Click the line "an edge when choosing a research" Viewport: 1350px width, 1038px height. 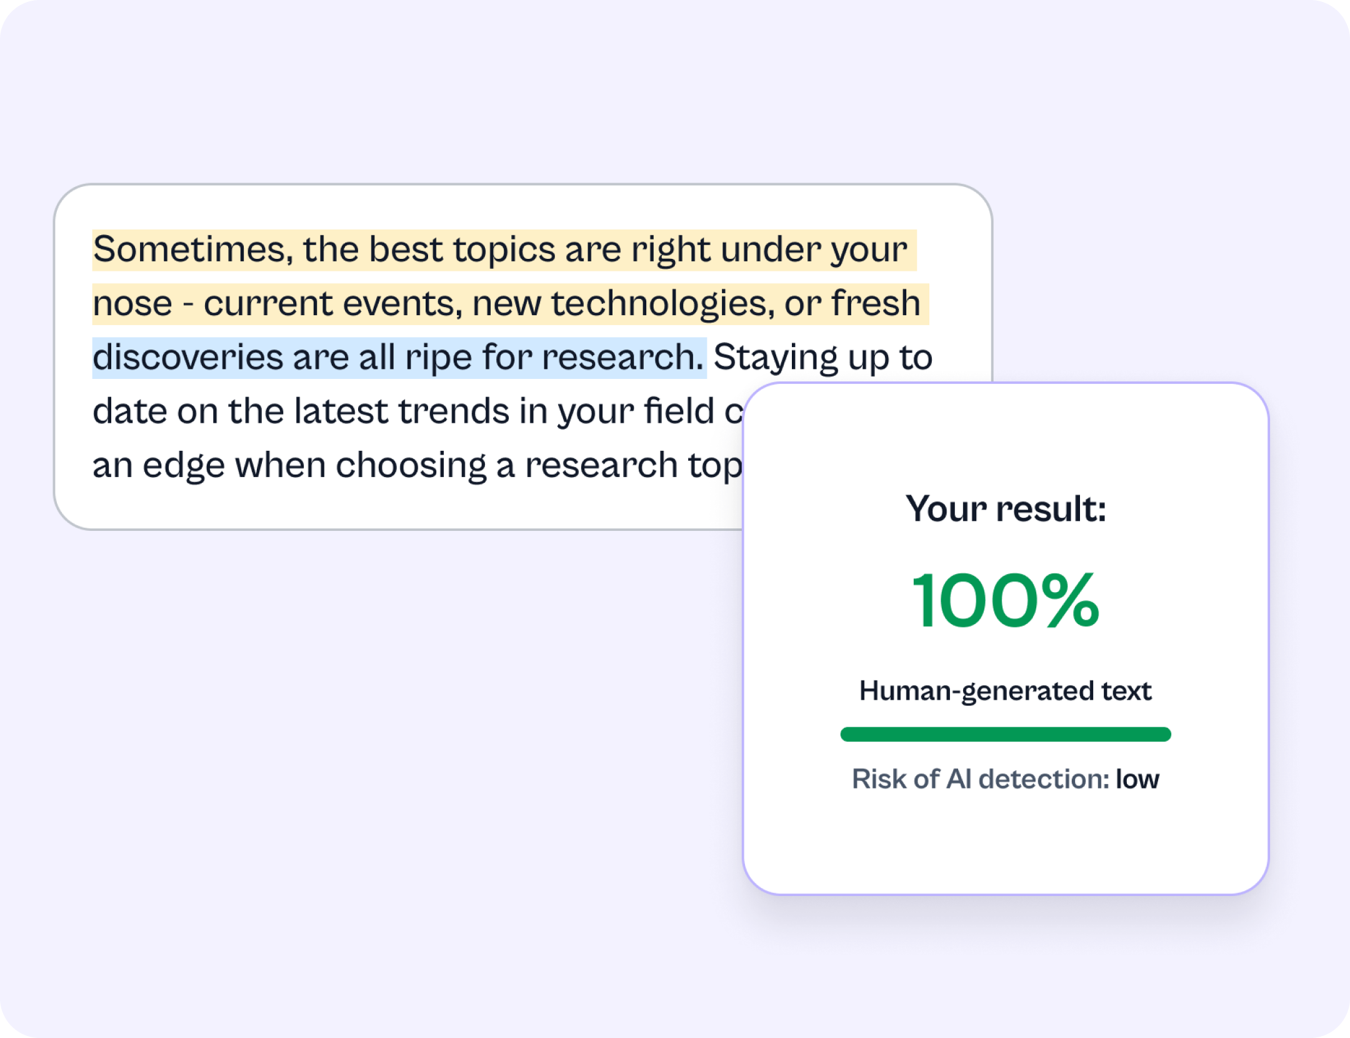point(417,465)
